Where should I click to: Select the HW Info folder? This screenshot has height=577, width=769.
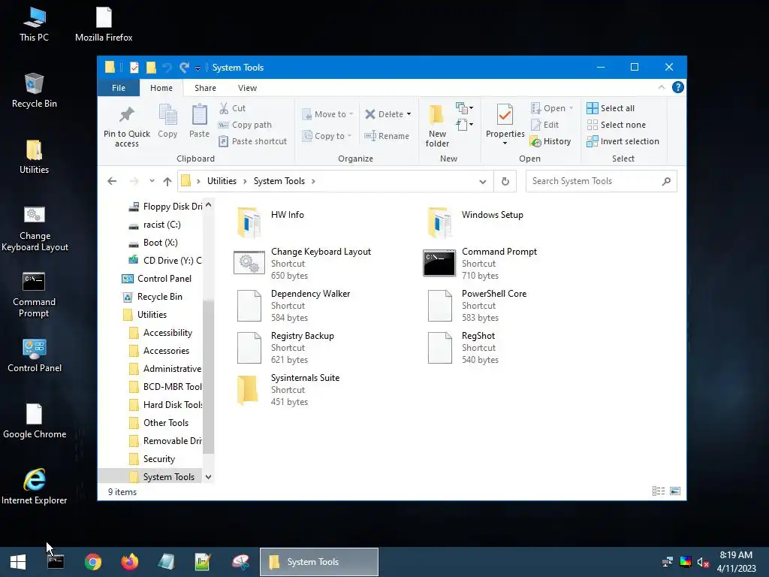[x=270, y=222]
